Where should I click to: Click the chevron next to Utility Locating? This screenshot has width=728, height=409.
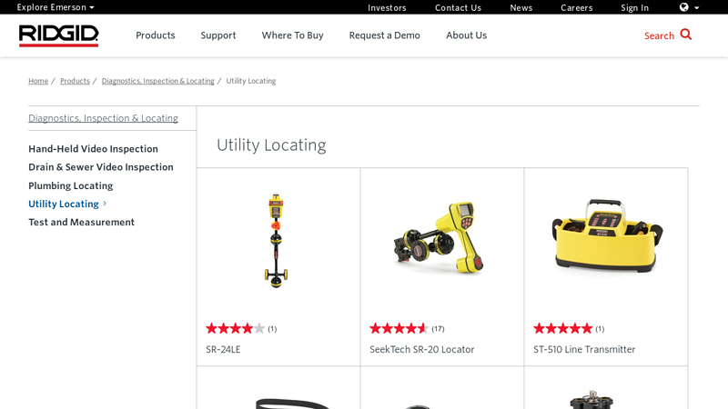coord(105,204)
